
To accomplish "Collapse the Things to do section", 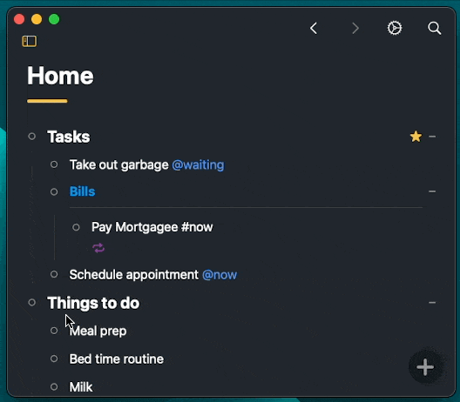I will (432, 303).
